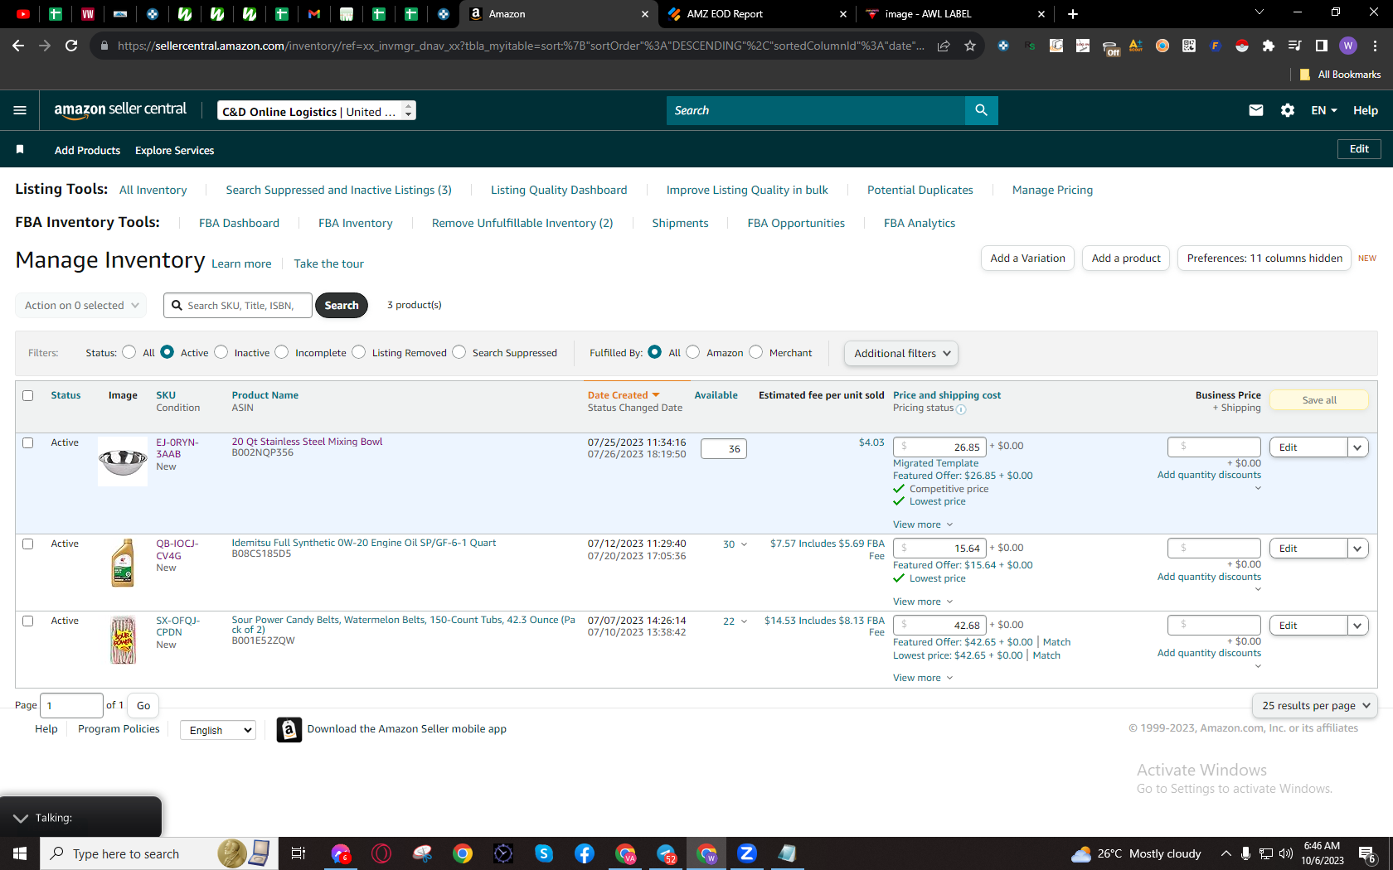Expand View more for Sour Power row

pyautogui.click(x=923, y=678)
